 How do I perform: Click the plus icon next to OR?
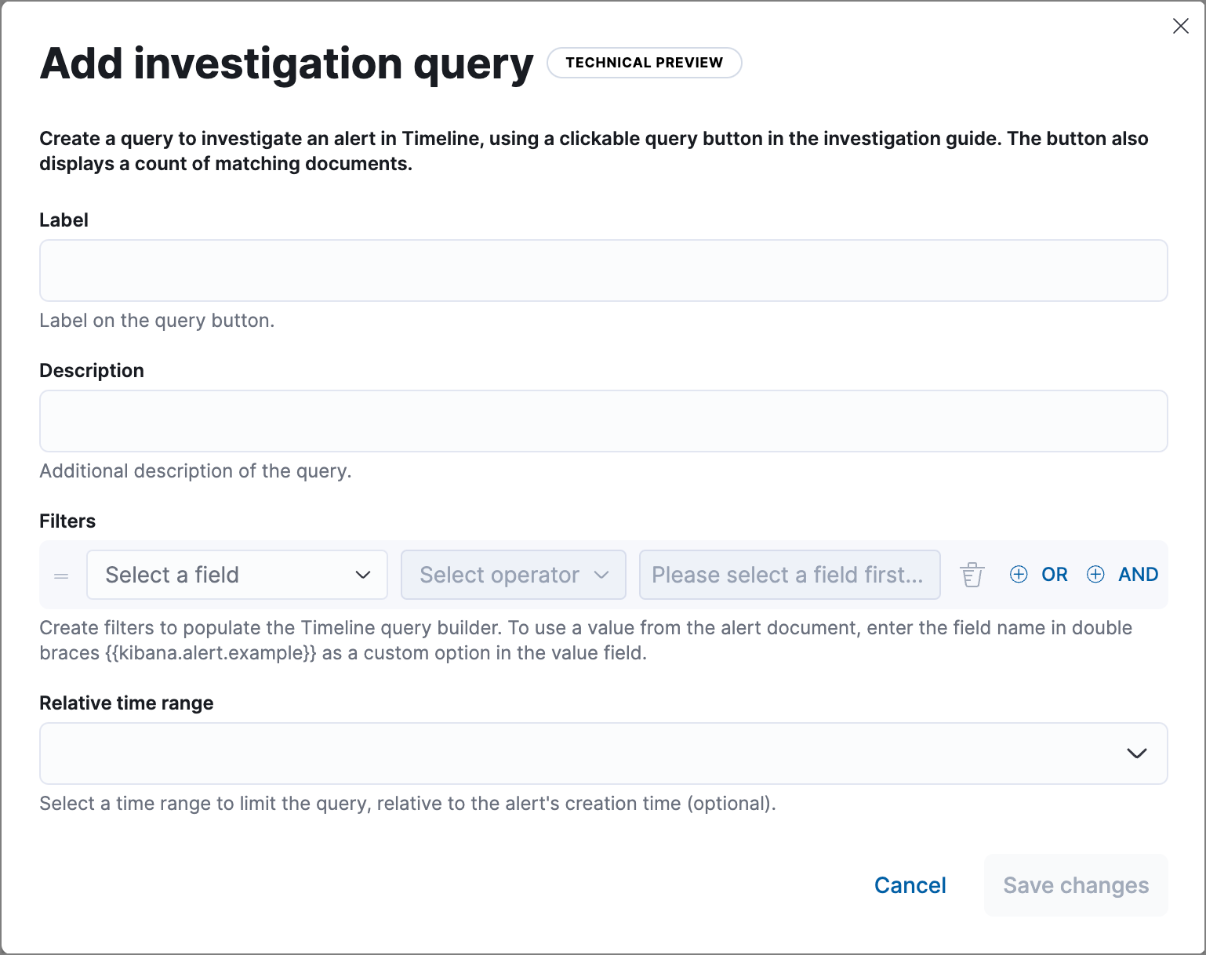[1019, 574]
